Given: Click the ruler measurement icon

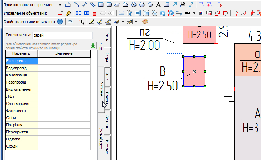Looking at the screenshot, I should tap(68, 13).
